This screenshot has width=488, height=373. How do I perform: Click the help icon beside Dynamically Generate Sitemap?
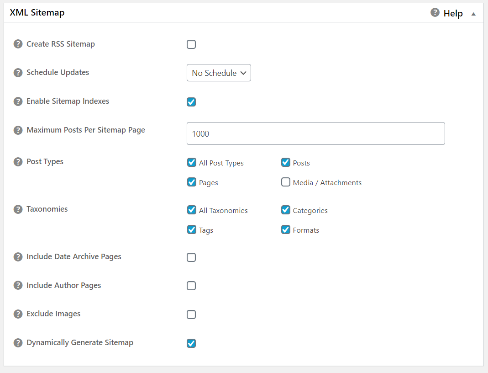tap(18, 343)
